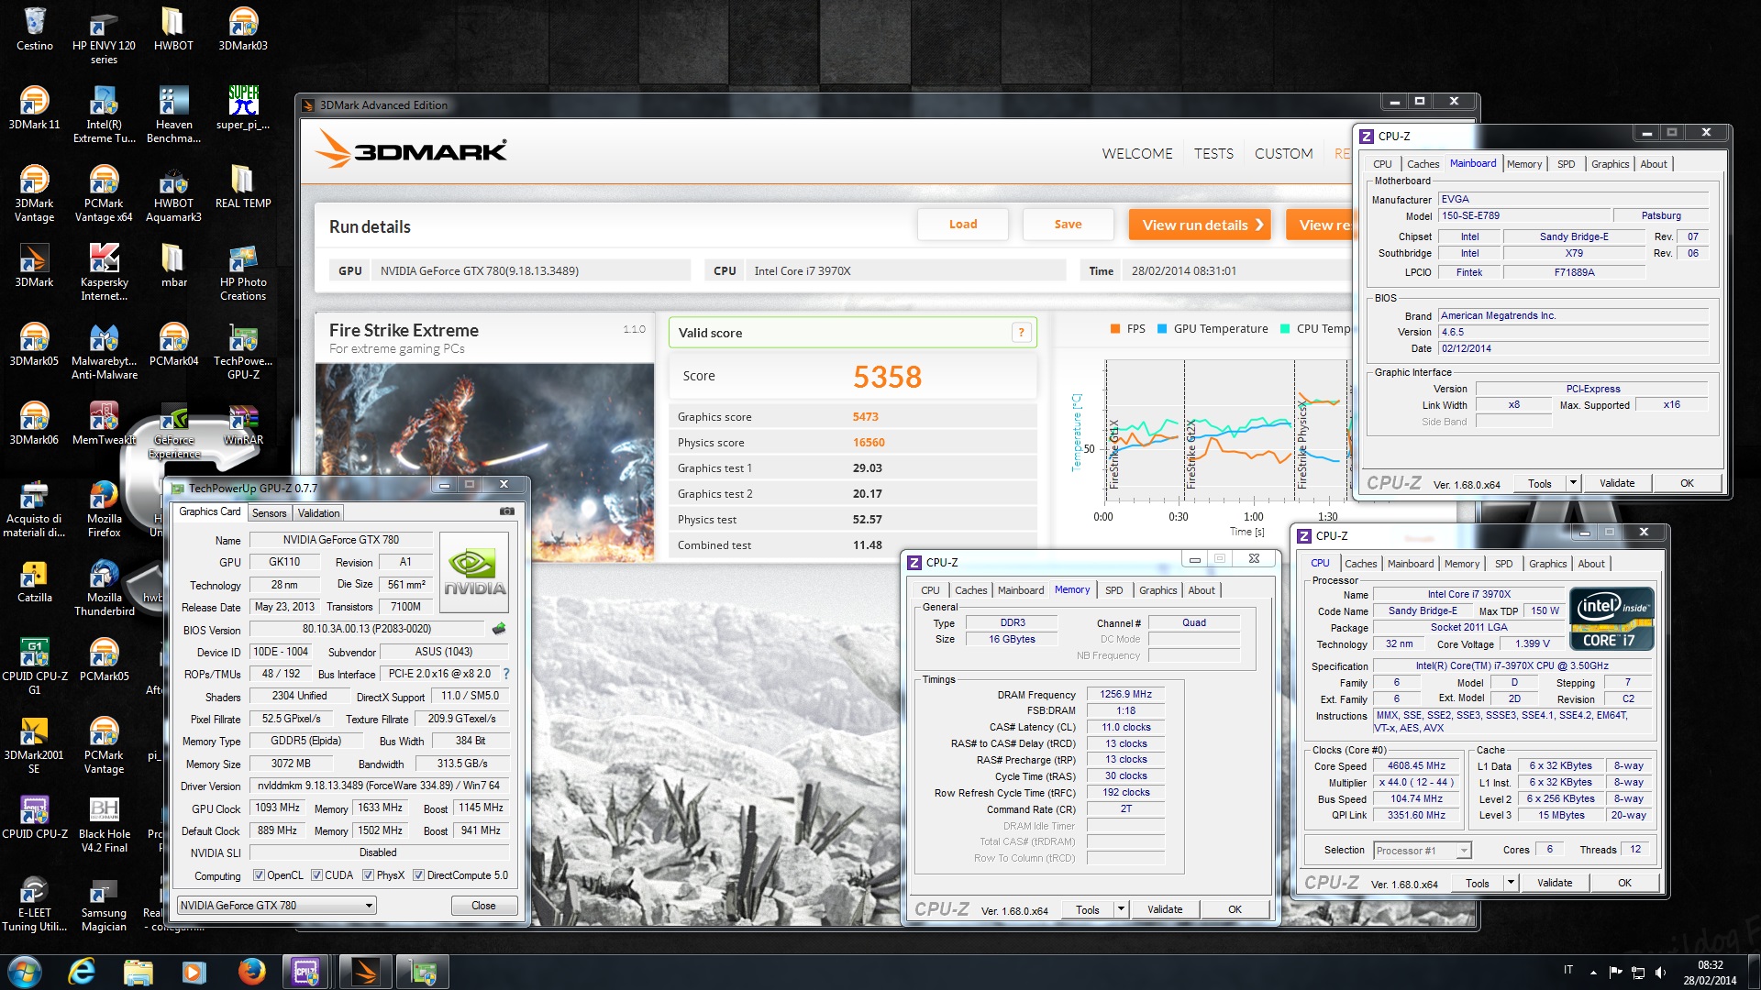This screenshot has width=1761, height=990.
Task: Toggle the DirectCompute 5.0 checkbox
Action: (418, 875)
